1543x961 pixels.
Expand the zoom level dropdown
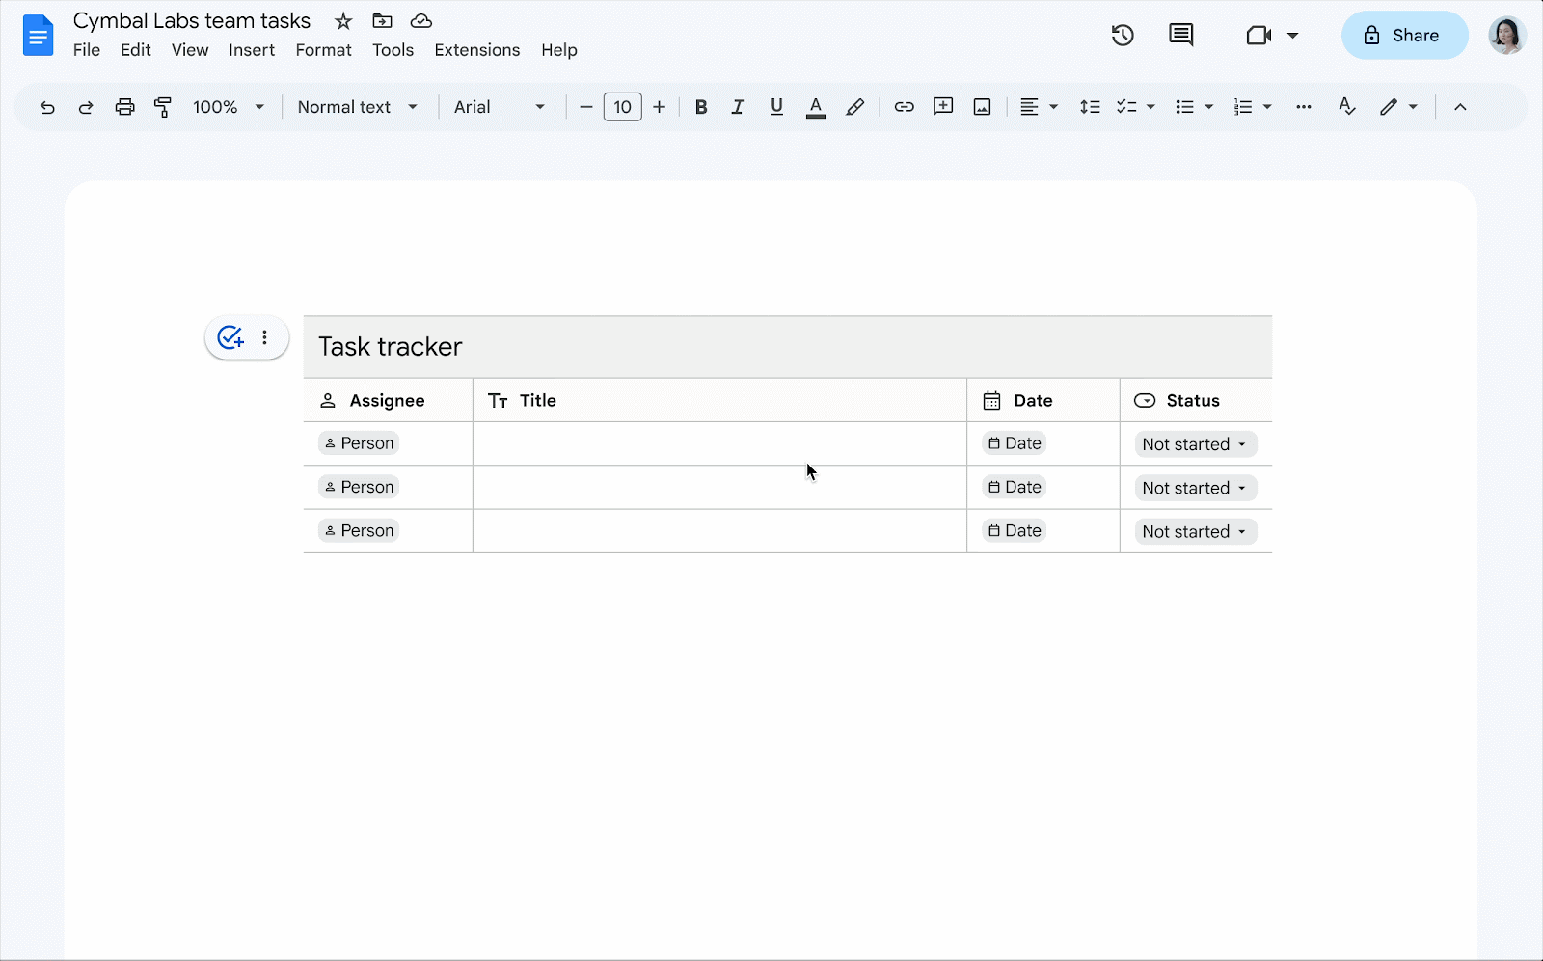pos(258,107)
